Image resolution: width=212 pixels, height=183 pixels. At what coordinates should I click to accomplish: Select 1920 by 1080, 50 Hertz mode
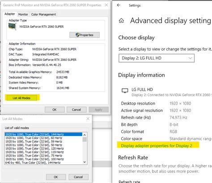[43, 145]
